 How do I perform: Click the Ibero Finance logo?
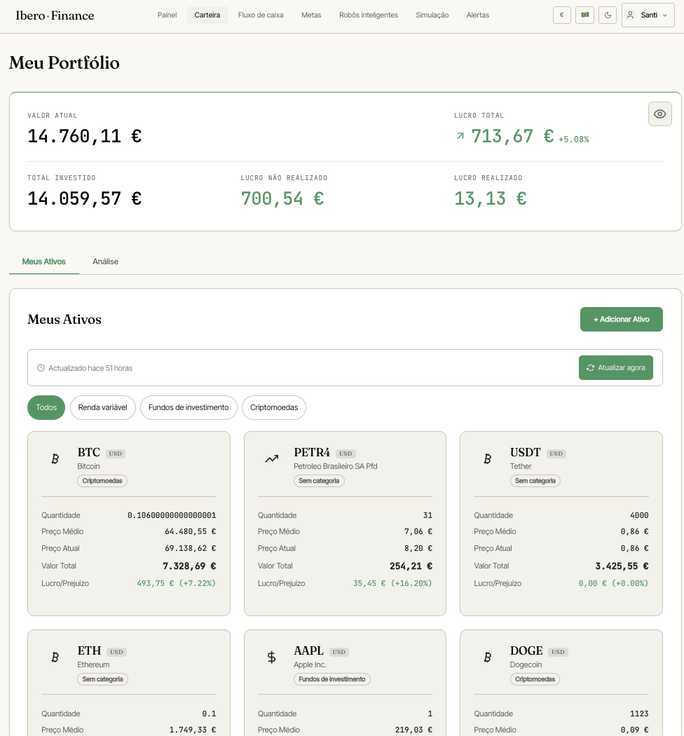(x=55, y=15)
